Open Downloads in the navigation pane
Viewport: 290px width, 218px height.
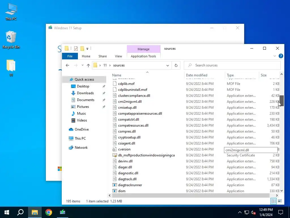tap(85, 93)
